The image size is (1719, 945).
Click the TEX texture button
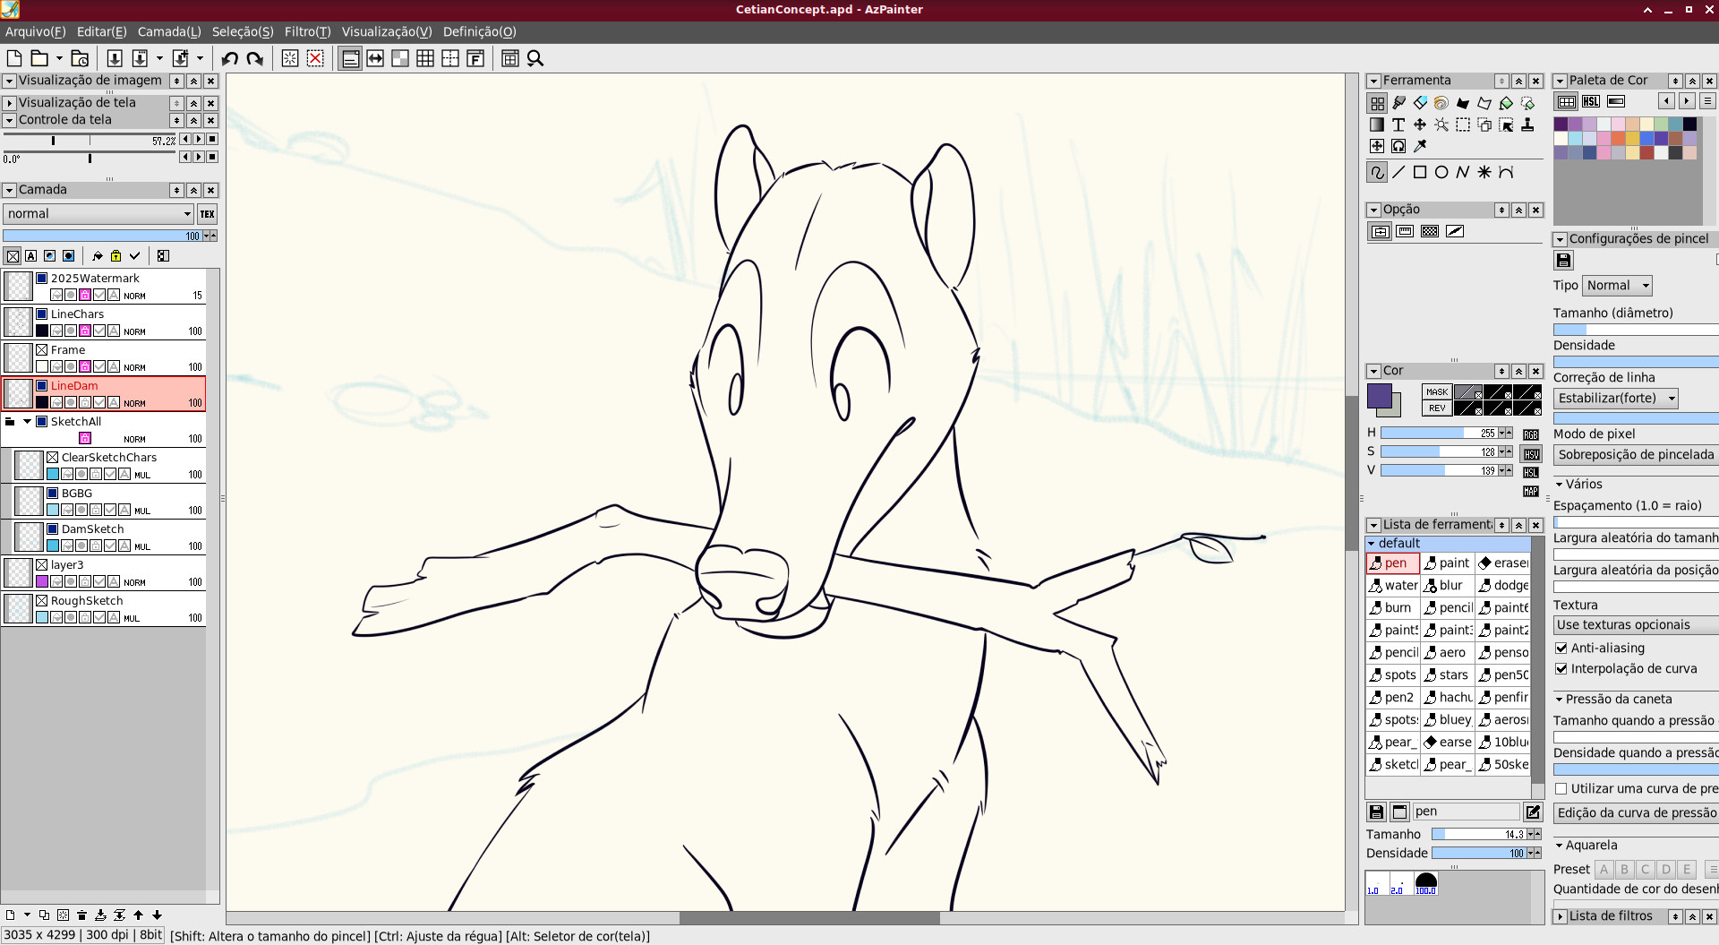207,214
